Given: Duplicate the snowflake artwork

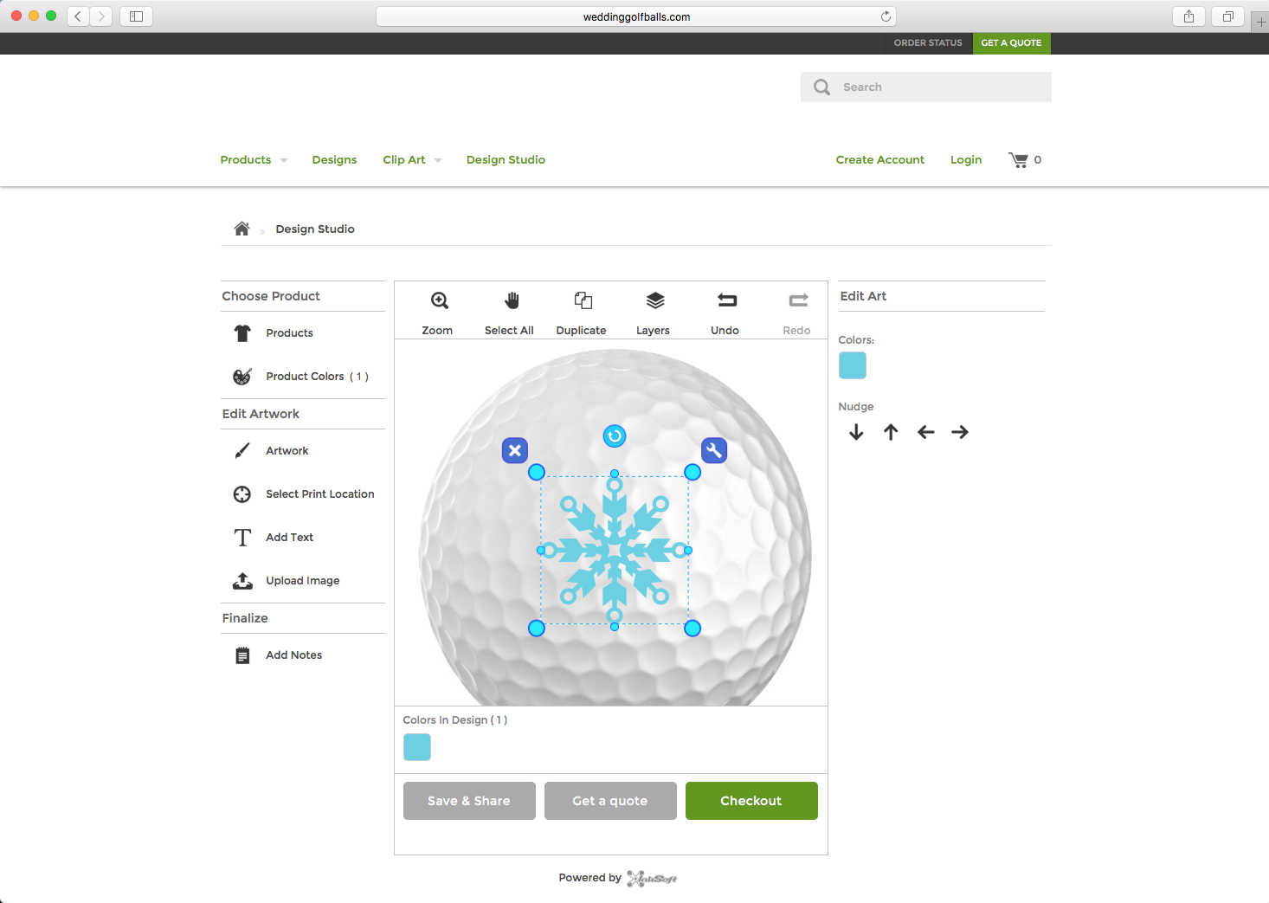Looking at the screenshot, I should tap(581, 310).
